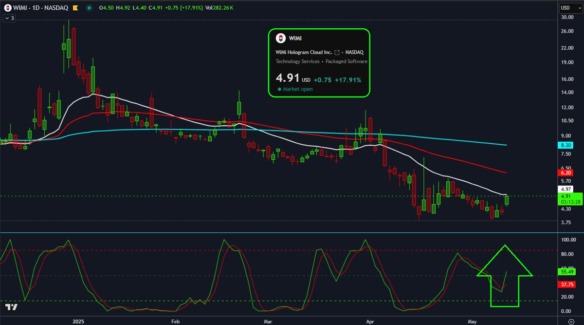Click the Market open status text
This screenshot has height=325, width=584.
297,89
